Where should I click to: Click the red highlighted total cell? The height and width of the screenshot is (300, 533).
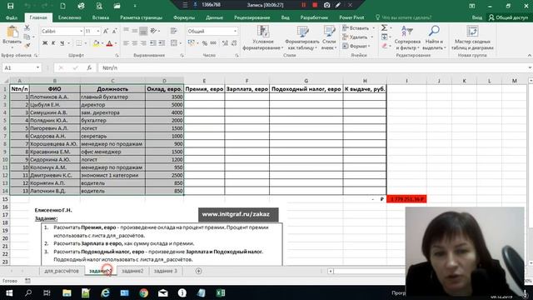pyautogui.click(x=406, y=199)
